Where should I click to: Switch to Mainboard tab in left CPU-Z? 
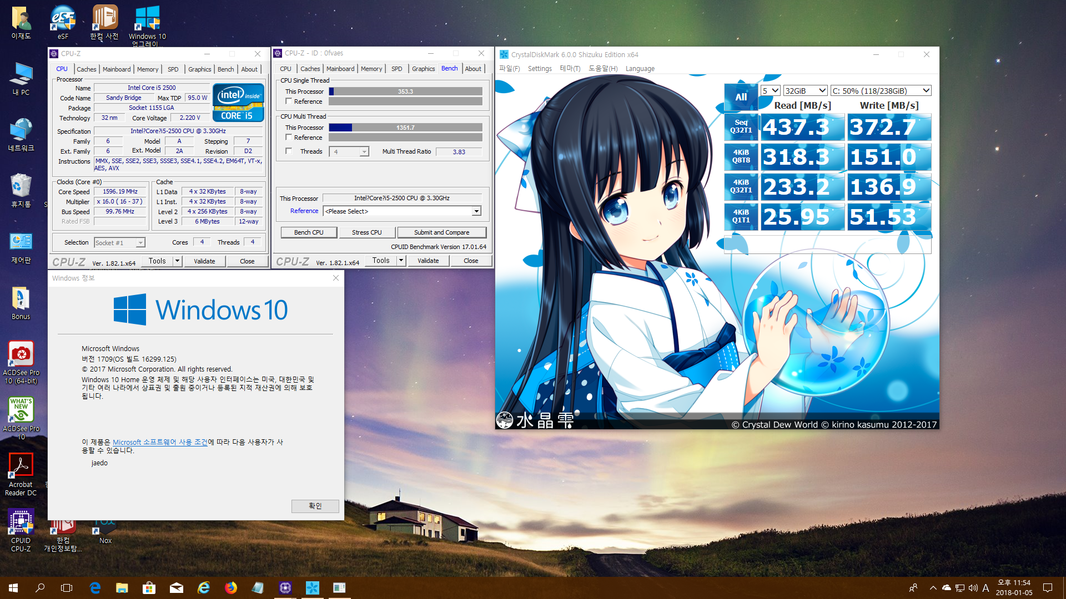117,69
